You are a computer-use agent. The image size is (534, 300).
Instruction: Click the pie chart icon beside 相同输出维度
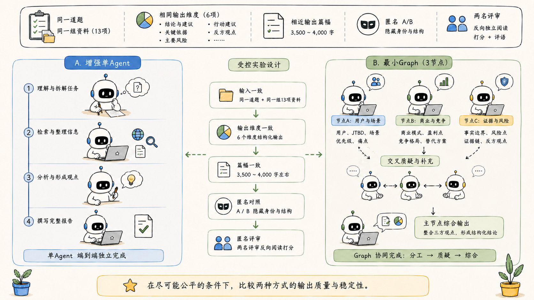pos(144,20)
